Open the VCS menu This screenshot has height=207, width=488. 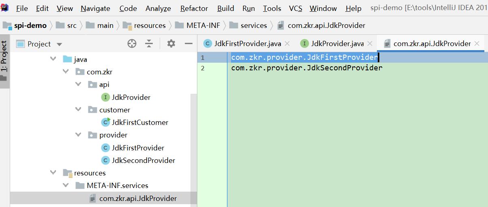pos(295,8)
